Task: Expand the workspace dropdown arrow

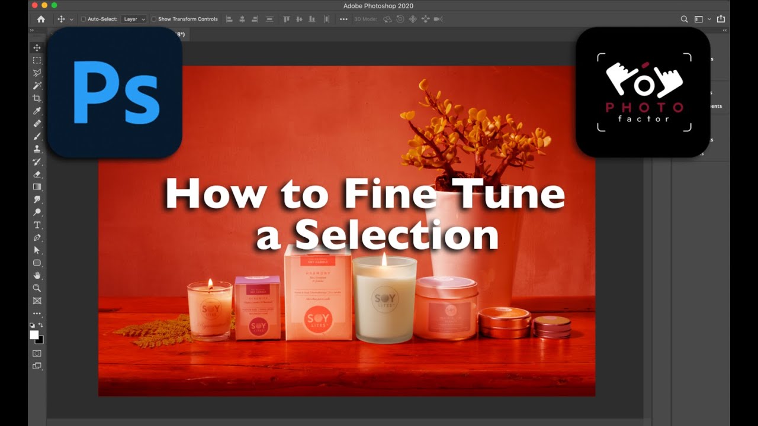Action: pos(709,20)
